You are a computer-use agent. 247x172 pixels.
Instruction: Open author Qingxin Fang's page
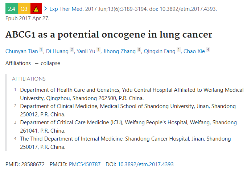click(160, 51)
